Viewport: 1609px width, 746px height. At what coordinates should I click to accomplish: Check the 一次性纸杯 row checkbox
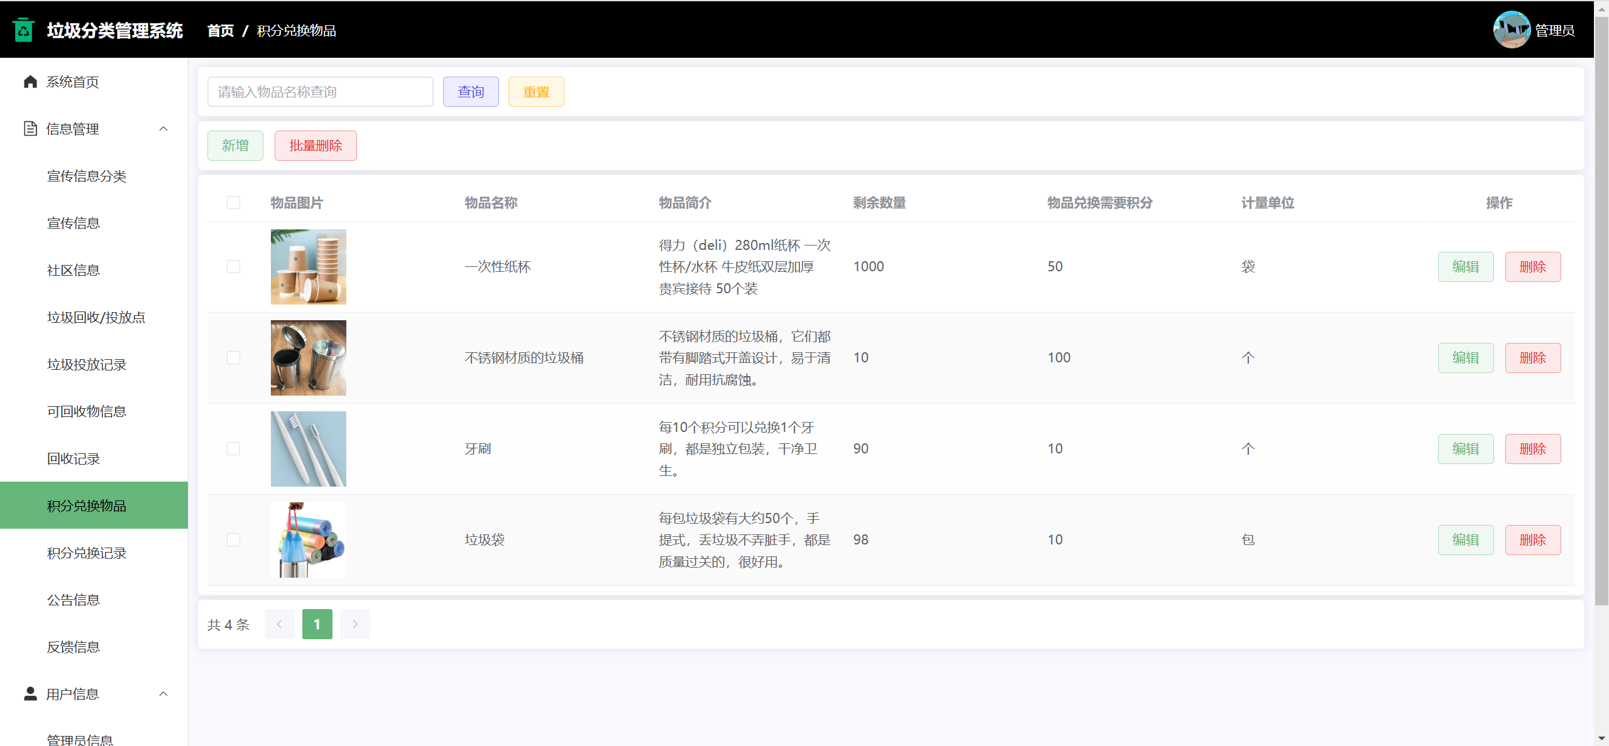point(233,267)
